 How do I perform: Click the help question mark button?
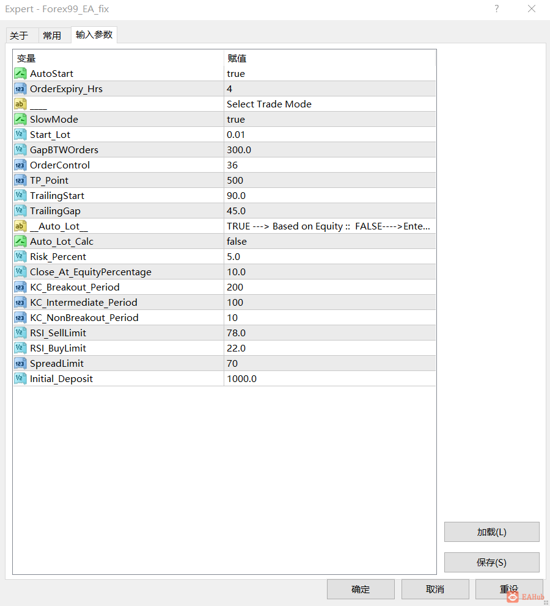click(497, 9)
